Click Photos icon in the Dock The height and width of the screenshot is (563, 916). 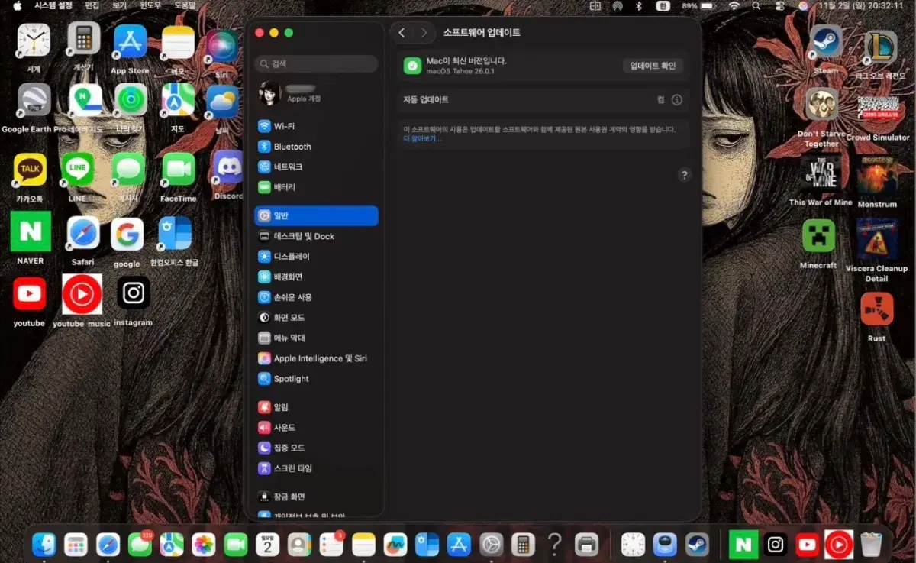[204, 544]
